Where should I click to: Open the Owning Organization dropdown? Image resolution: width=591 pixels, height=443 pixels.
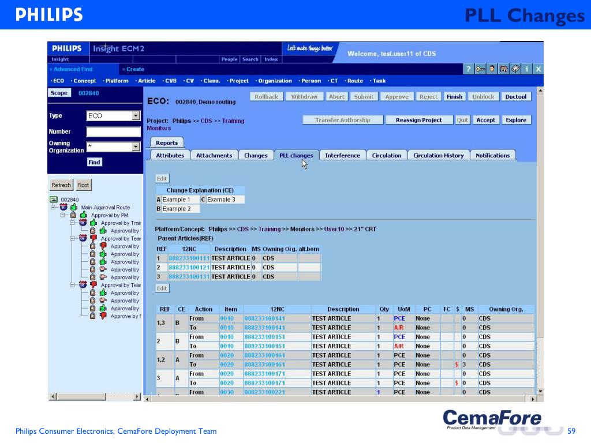tap(136, 147)
